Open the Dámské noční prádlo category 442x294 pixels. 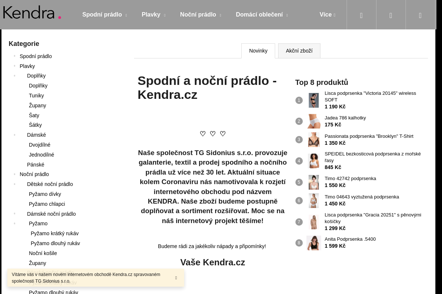coord(52,214)
